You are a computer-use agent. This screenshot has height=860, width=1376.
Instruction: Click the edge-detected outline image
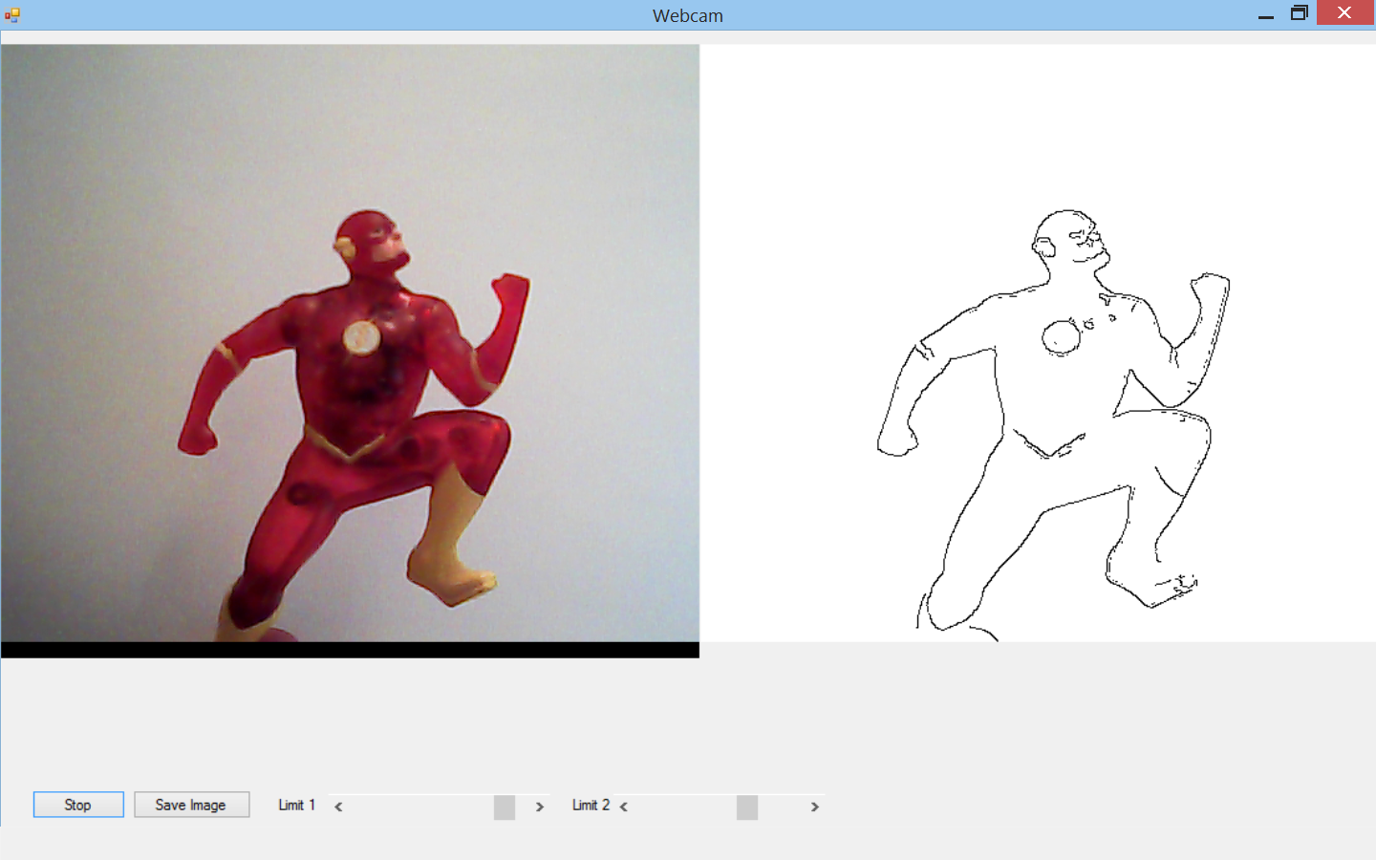pyautogui.click(x=1038, y=343)
